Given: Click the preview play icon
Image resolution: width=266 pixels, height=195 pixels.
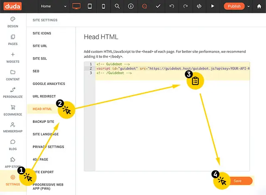Looking at the screenshot, I should pos(213,6).
